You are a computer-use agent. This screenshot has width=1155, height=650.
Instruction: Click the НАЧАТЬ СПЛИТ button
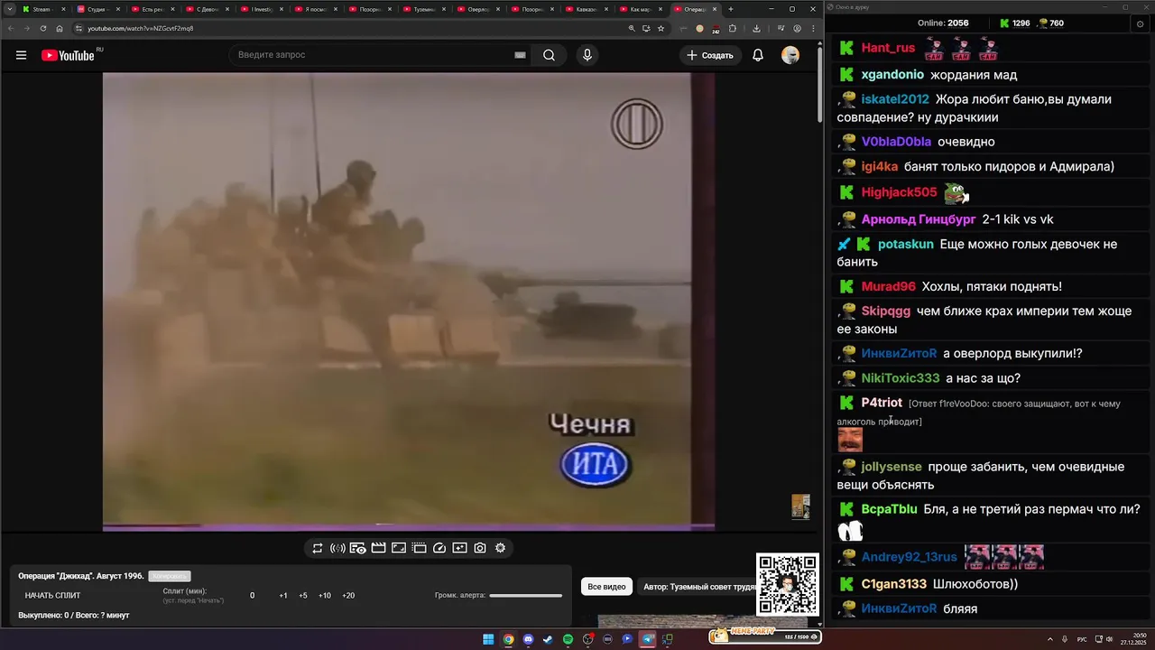[52, 596]
